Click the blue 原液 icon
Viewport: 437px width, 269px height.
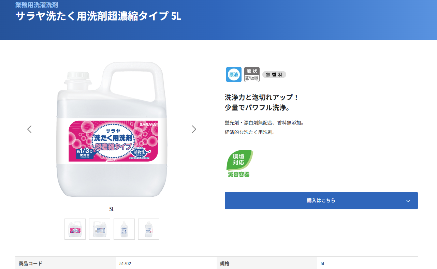click(x=234, y=74)
